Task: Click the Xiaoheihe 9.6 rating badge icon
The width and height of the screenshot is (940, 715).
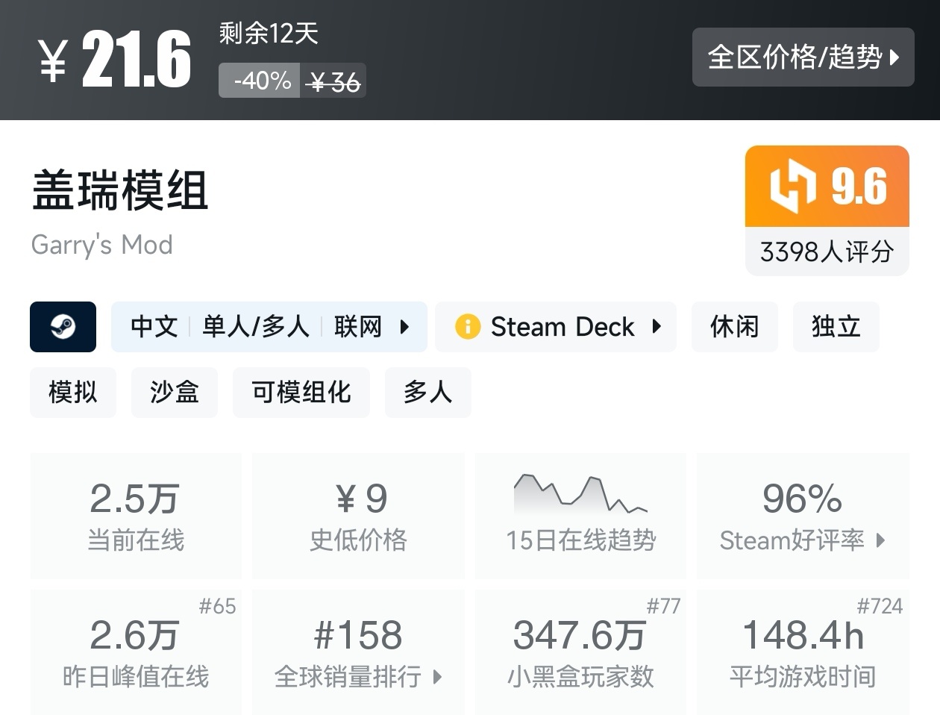Action: coord(793,187)
